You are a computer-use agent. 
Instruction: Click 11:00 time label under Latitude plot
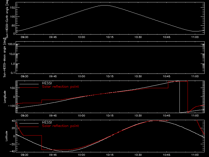[195, 155]
